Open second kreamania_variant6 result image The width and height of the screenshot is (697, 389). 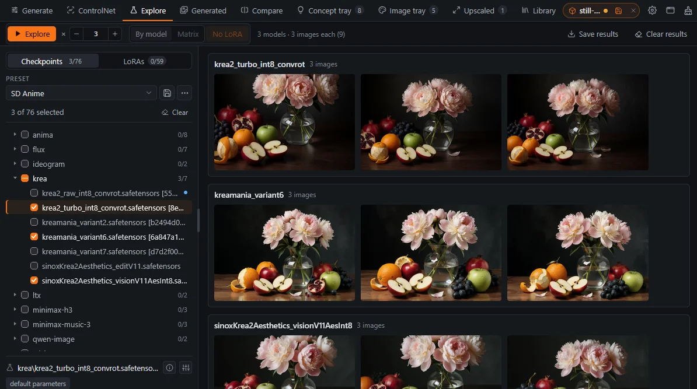[x=431, y=253]
